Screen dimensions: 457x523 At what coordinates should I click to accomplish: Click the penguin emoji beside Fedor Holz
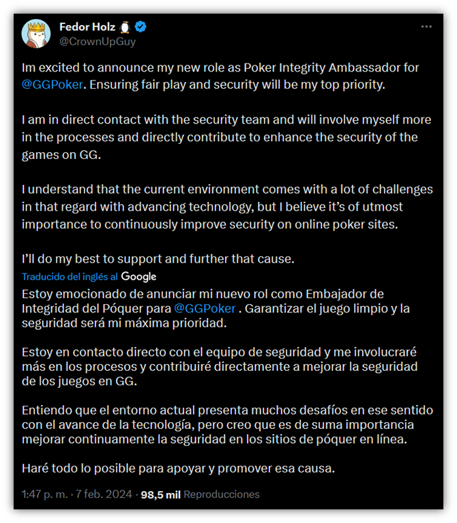point(125,27)
